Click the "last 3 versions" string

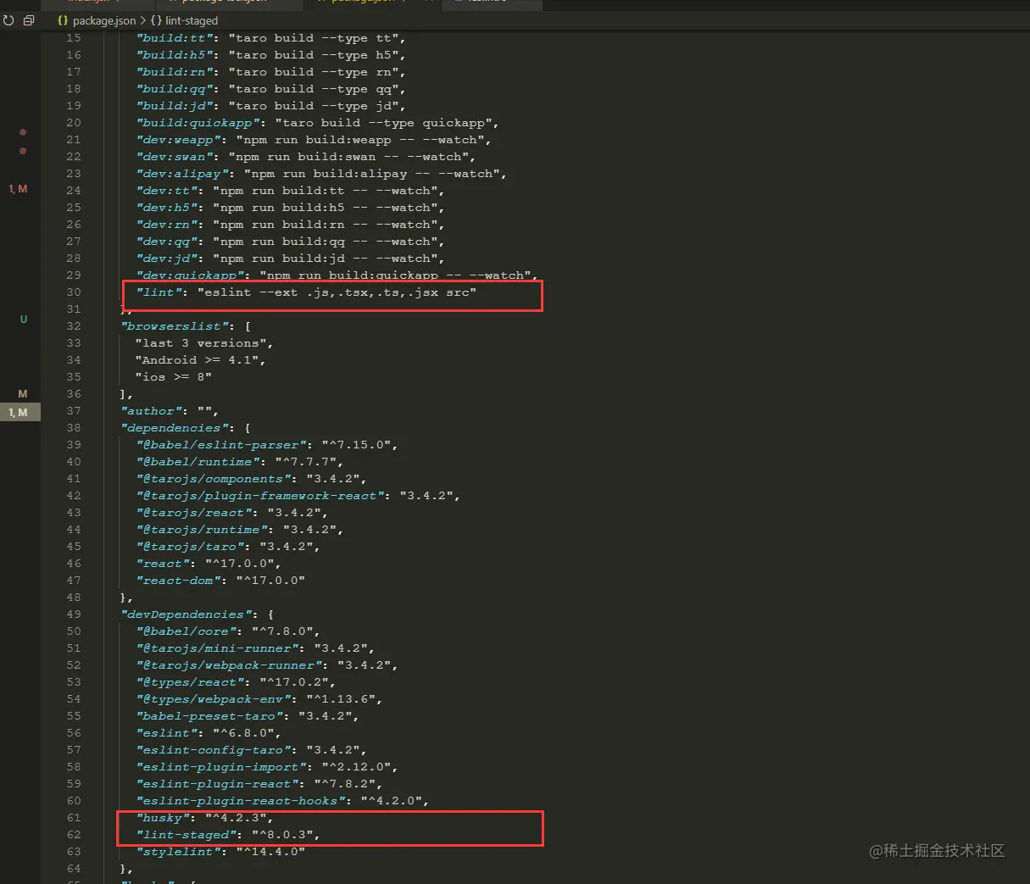[x=201, y=343]
